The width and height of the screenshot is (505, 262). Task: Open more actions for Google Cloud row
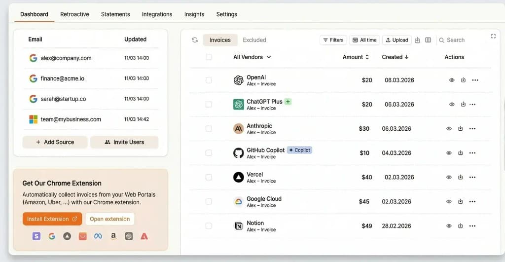coord(472,201)
